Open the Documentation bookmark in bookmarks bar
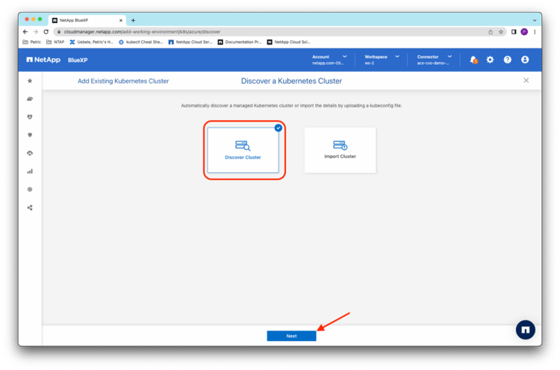560x370 pixels. [x=243, y=43]
